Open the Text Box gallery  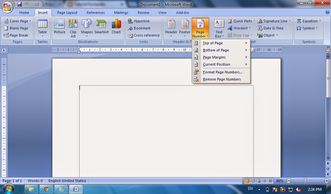[219, 28]
